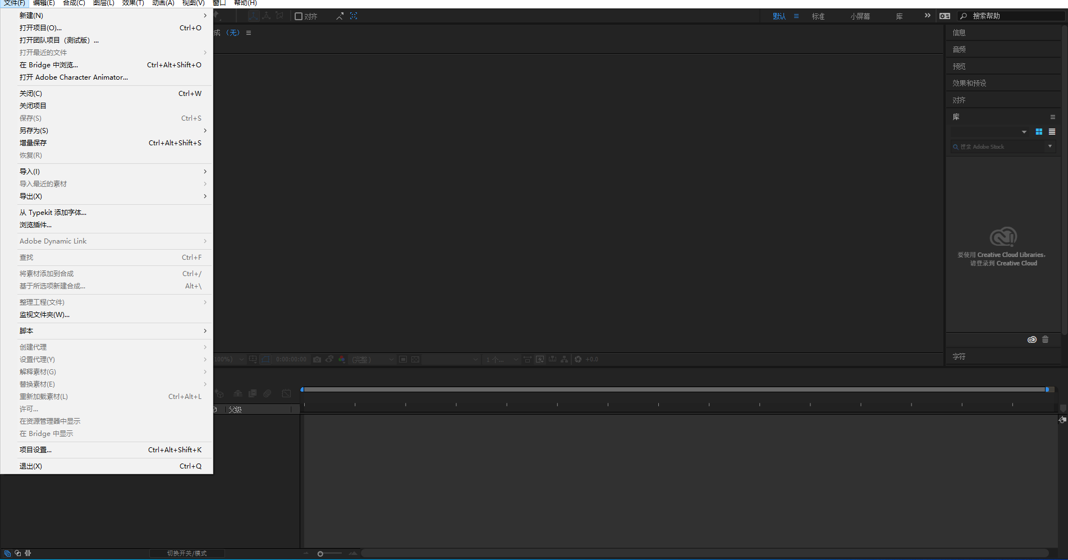Image resolution: width=1068 pixels, height=560 pixels.
Task: Enable snapping via the 对齐 checkbox
Action: (x=298, y=16)
